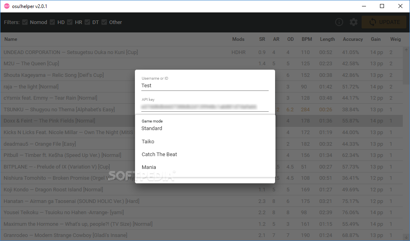Select Kicks N Licks Own The Night row
Viewport: 410px width, 241px height.
click(202, 132)
